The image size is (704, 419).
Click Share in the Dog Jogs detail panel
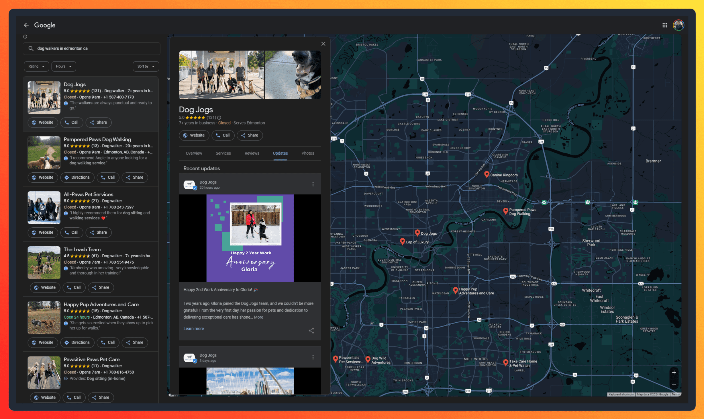click(250, 135)
